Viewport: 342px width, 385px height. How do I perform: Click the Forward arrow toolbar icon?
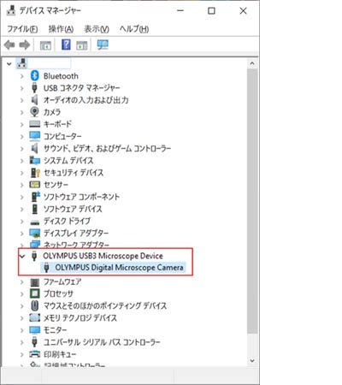point(25,44)
